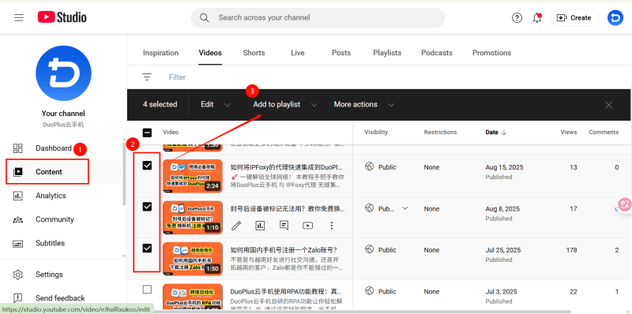Toggle the select-all checkbox in the header
This screenshot has height=314, width=632.
pyautogui.click(x=147, y=133)
